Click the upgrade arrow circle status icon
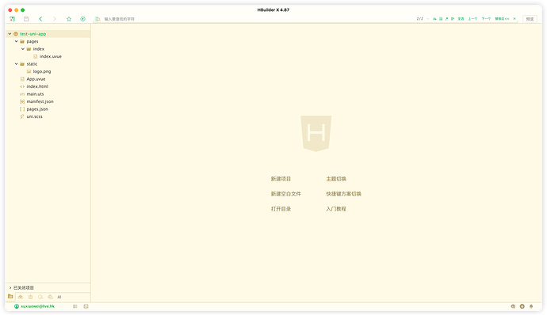The image size is (547, 315). 522,306
